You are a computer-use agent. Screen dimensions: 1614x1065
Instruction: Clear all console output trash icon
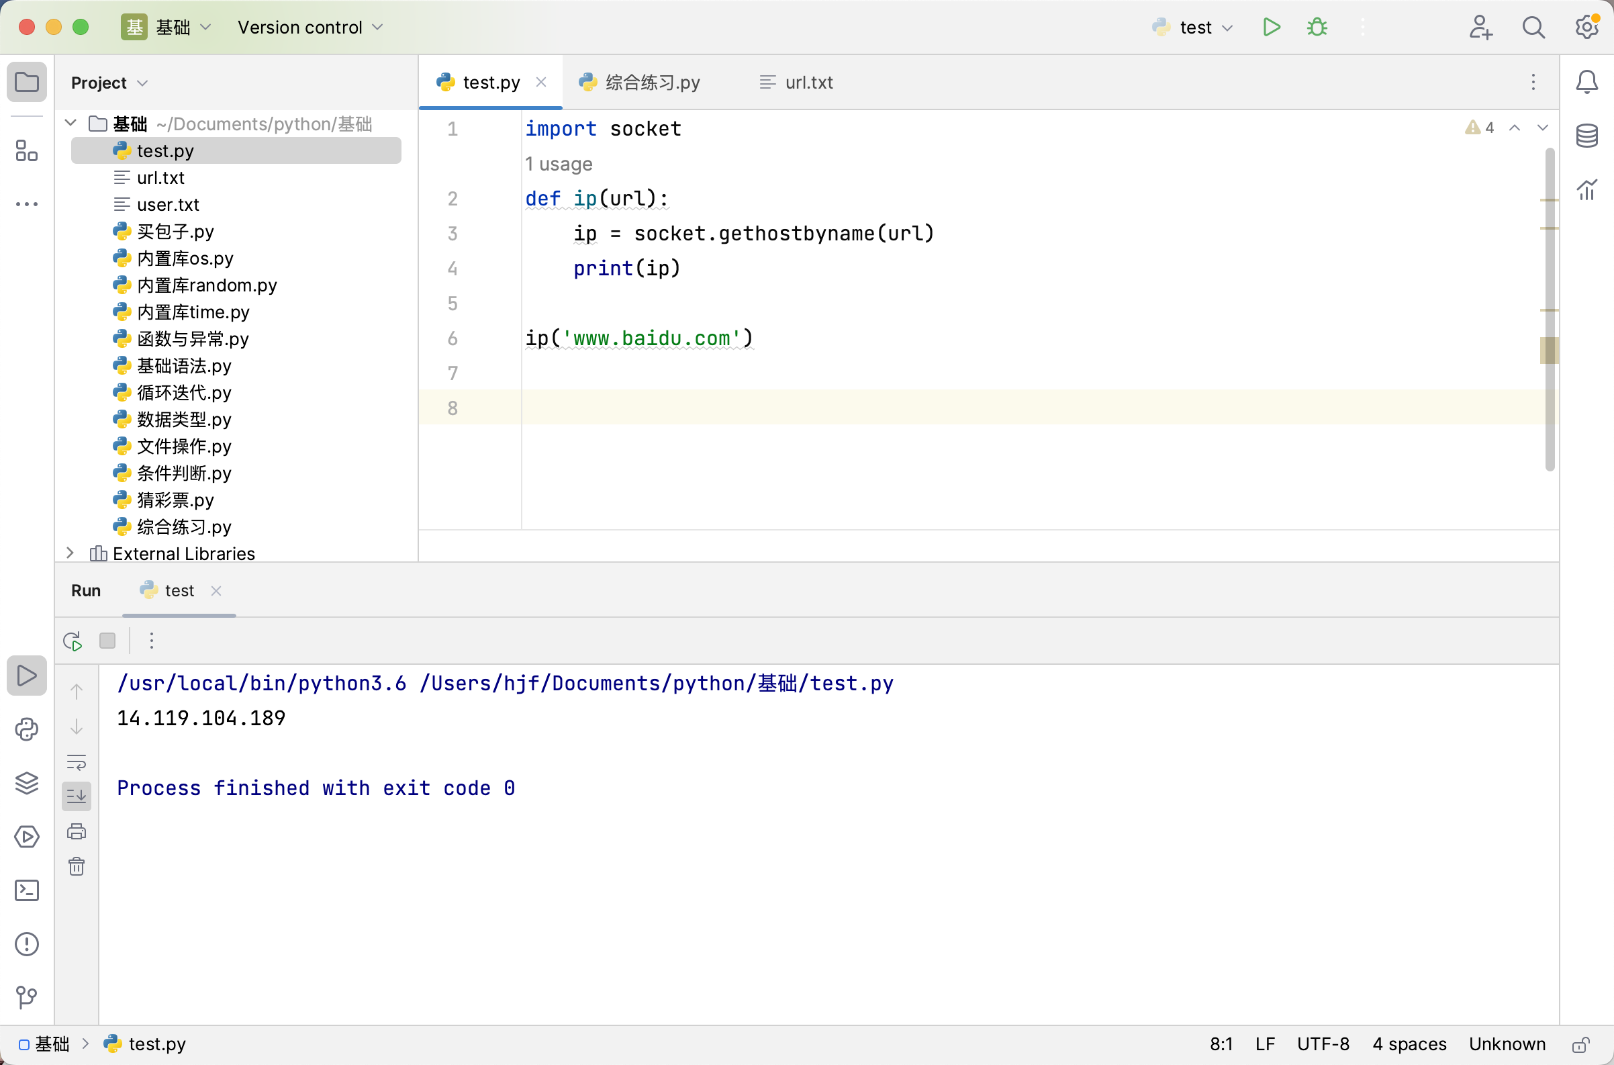(77, 866)
